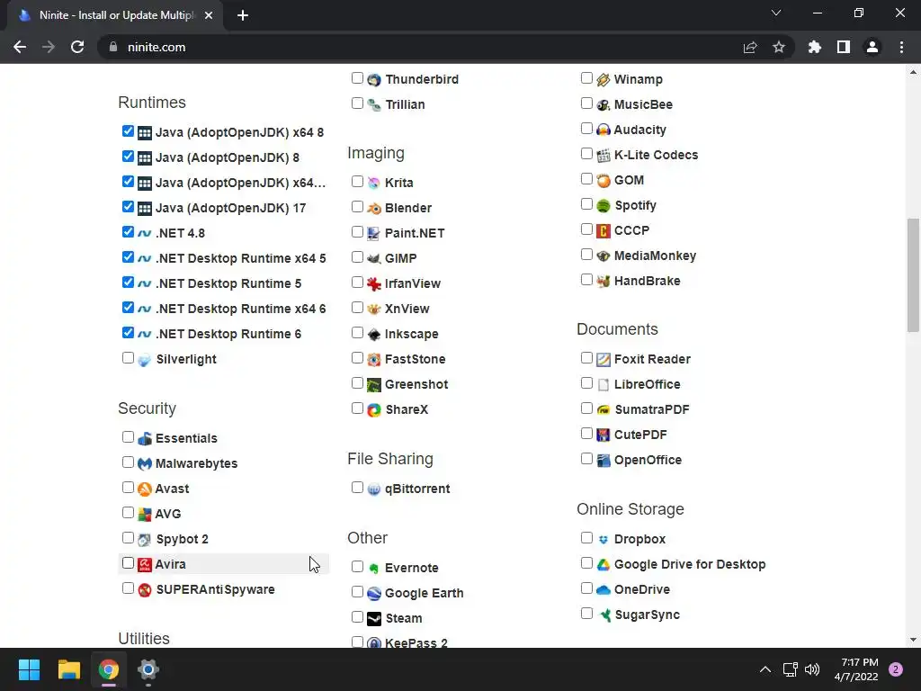The height and width of the screenshot is (691, 921).
Task: Click the Thunderbird app icon
Action: (373, 79)
